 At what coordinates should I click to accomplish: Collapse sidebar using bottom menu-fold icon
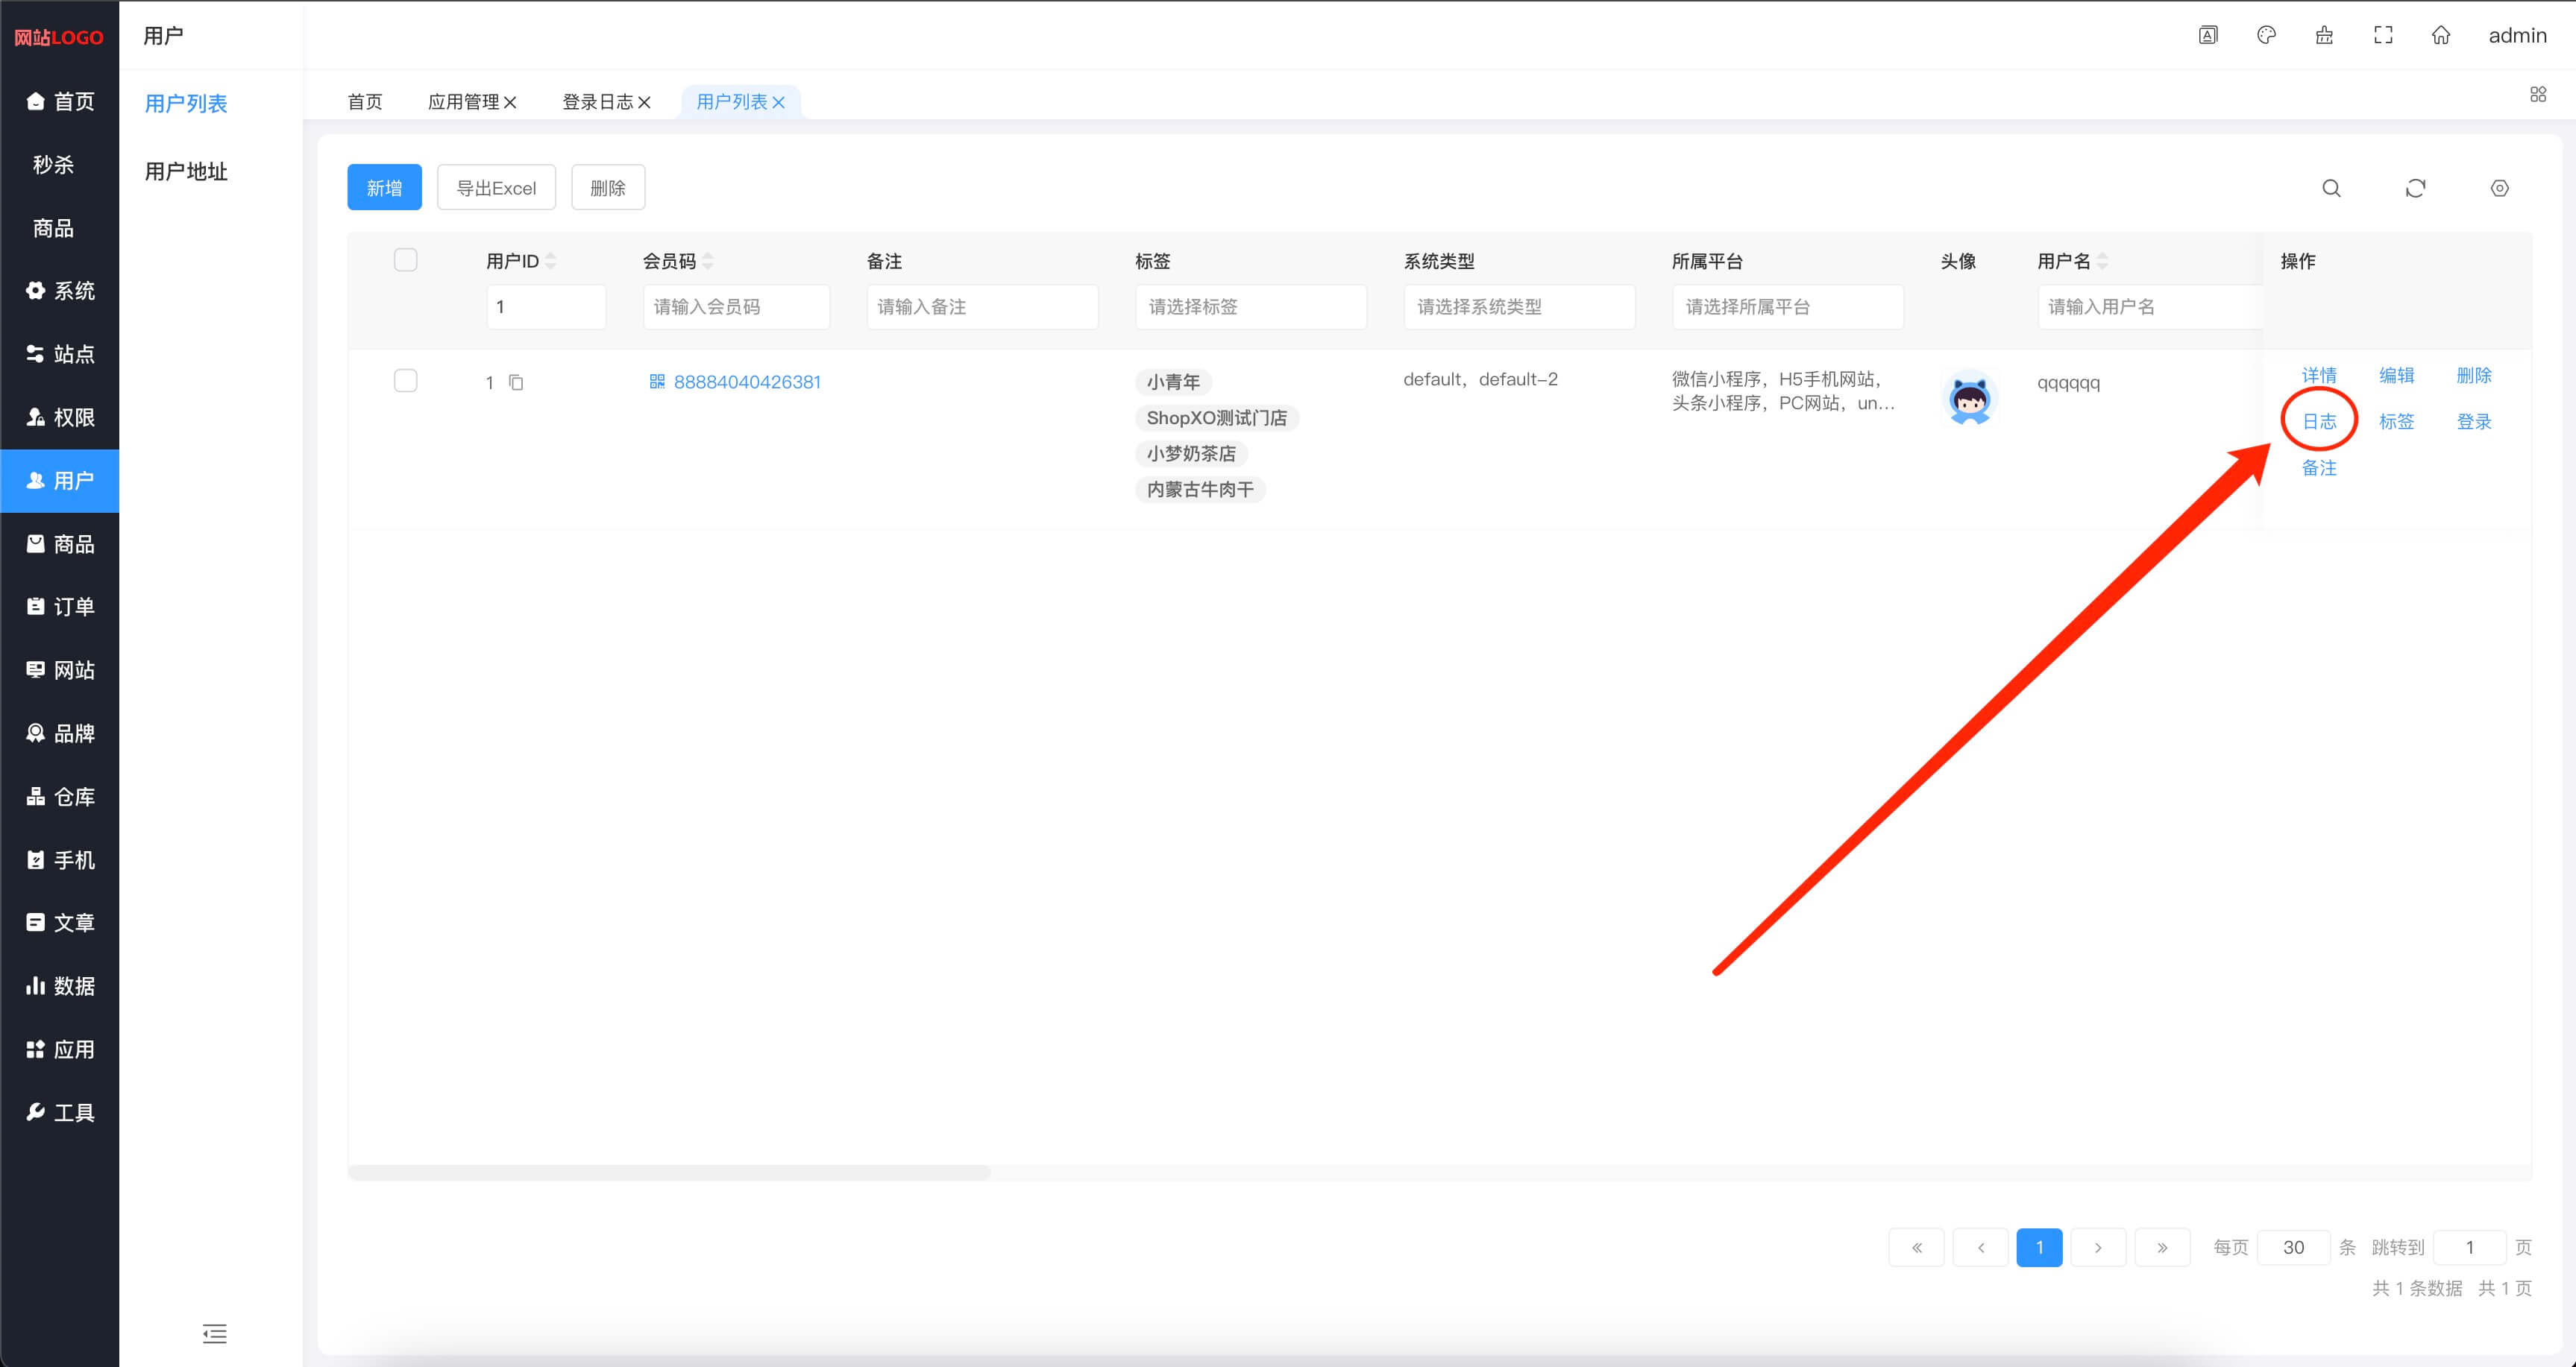coord(214,1333)
